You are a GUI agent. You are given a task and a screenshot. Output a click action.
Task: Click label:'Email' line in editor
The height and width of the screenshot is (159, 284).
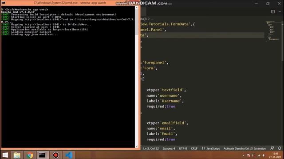(x=162, y=134)
